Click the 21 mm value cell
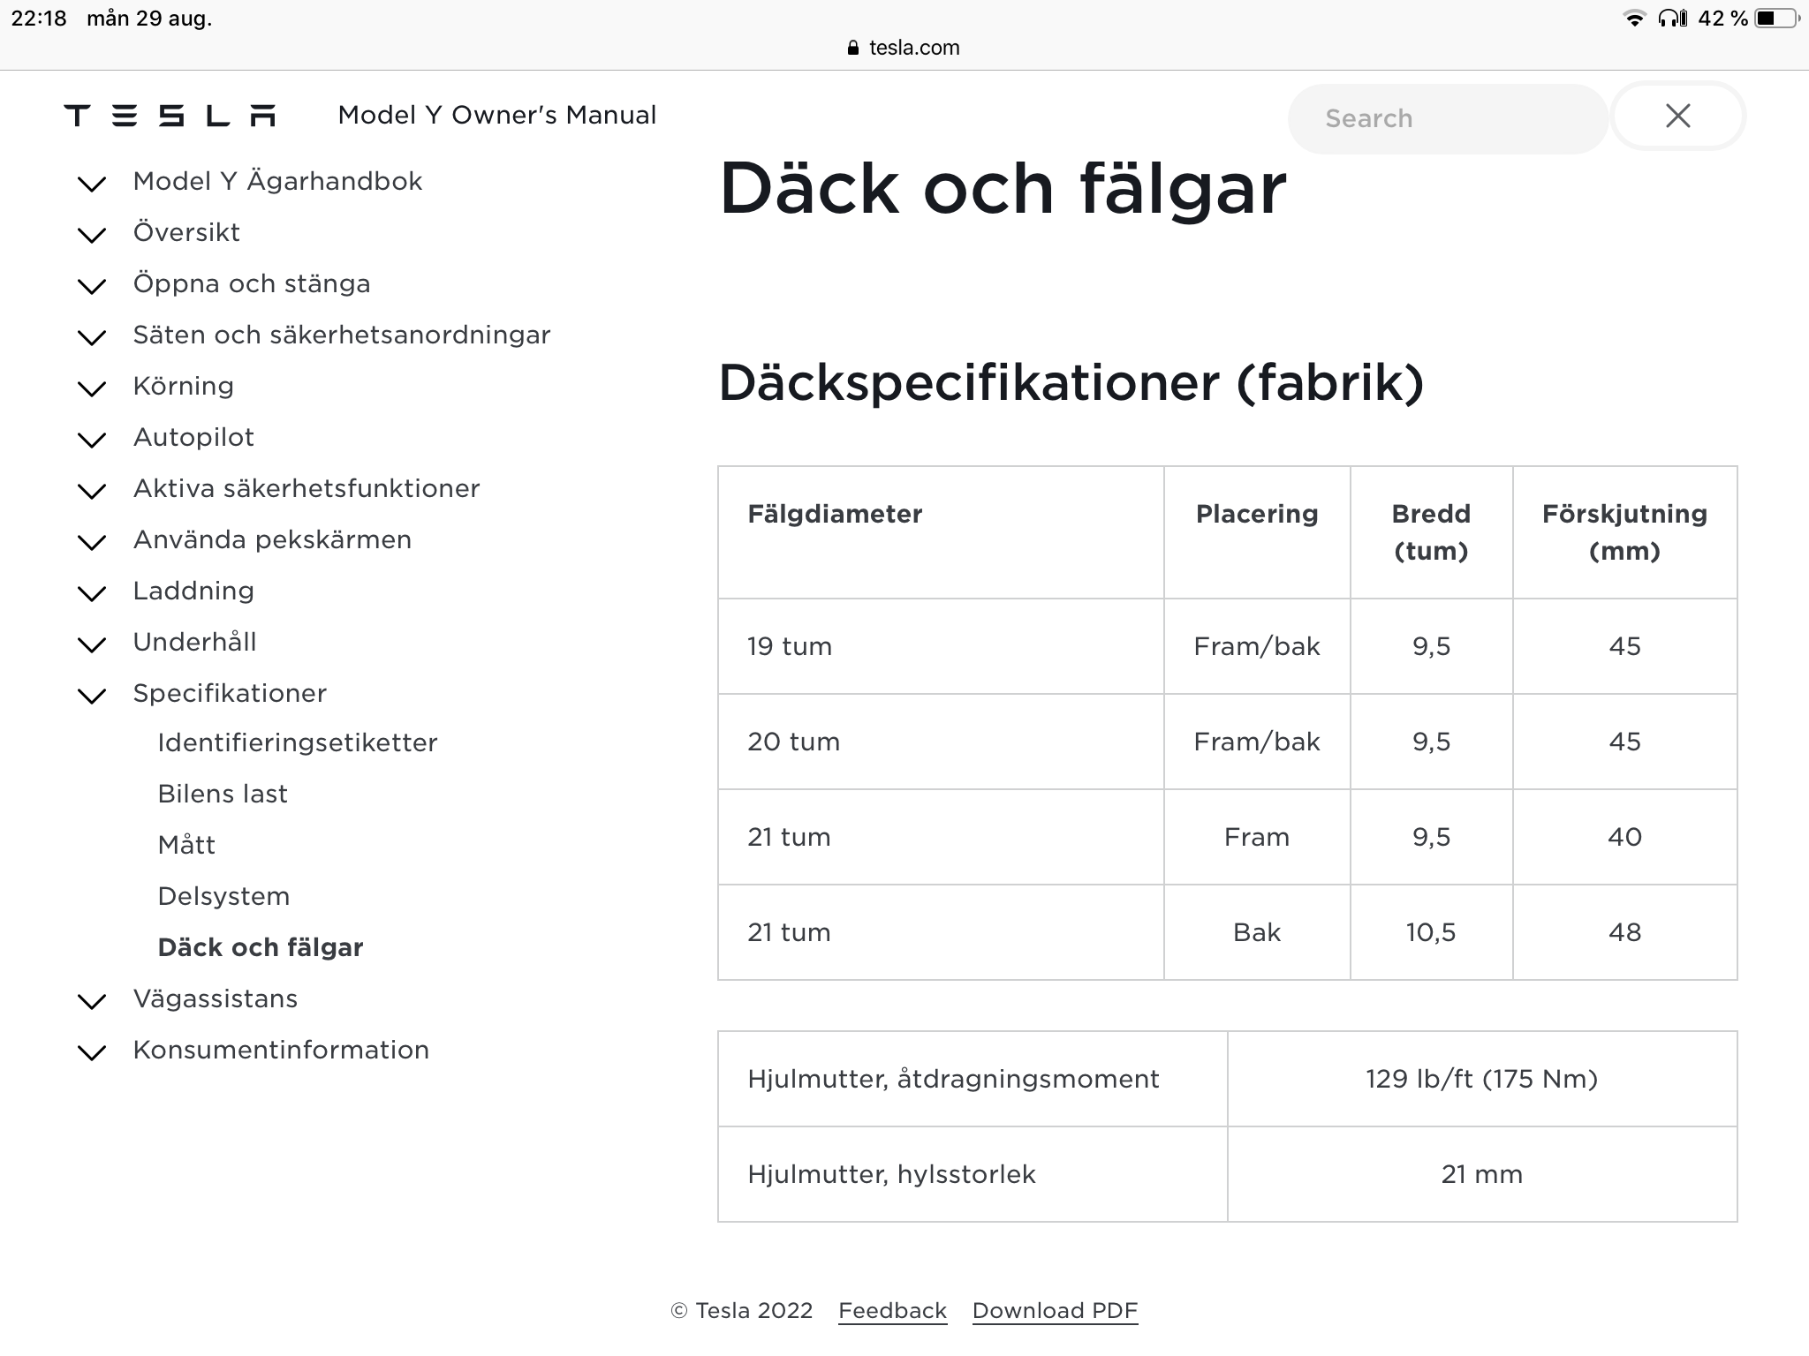The width and height of the screenshot is (1809, 1356). click(x=1481, y=1174)
